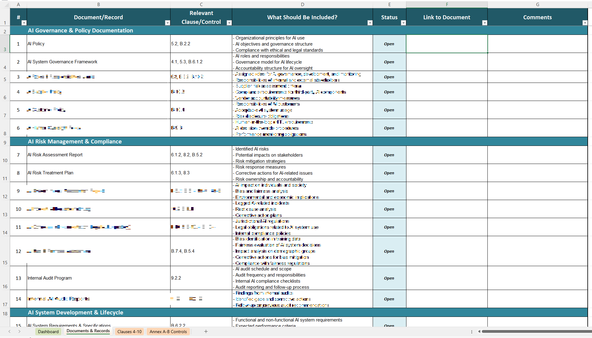Open Link to Document filter arrow

coord(484,23)
